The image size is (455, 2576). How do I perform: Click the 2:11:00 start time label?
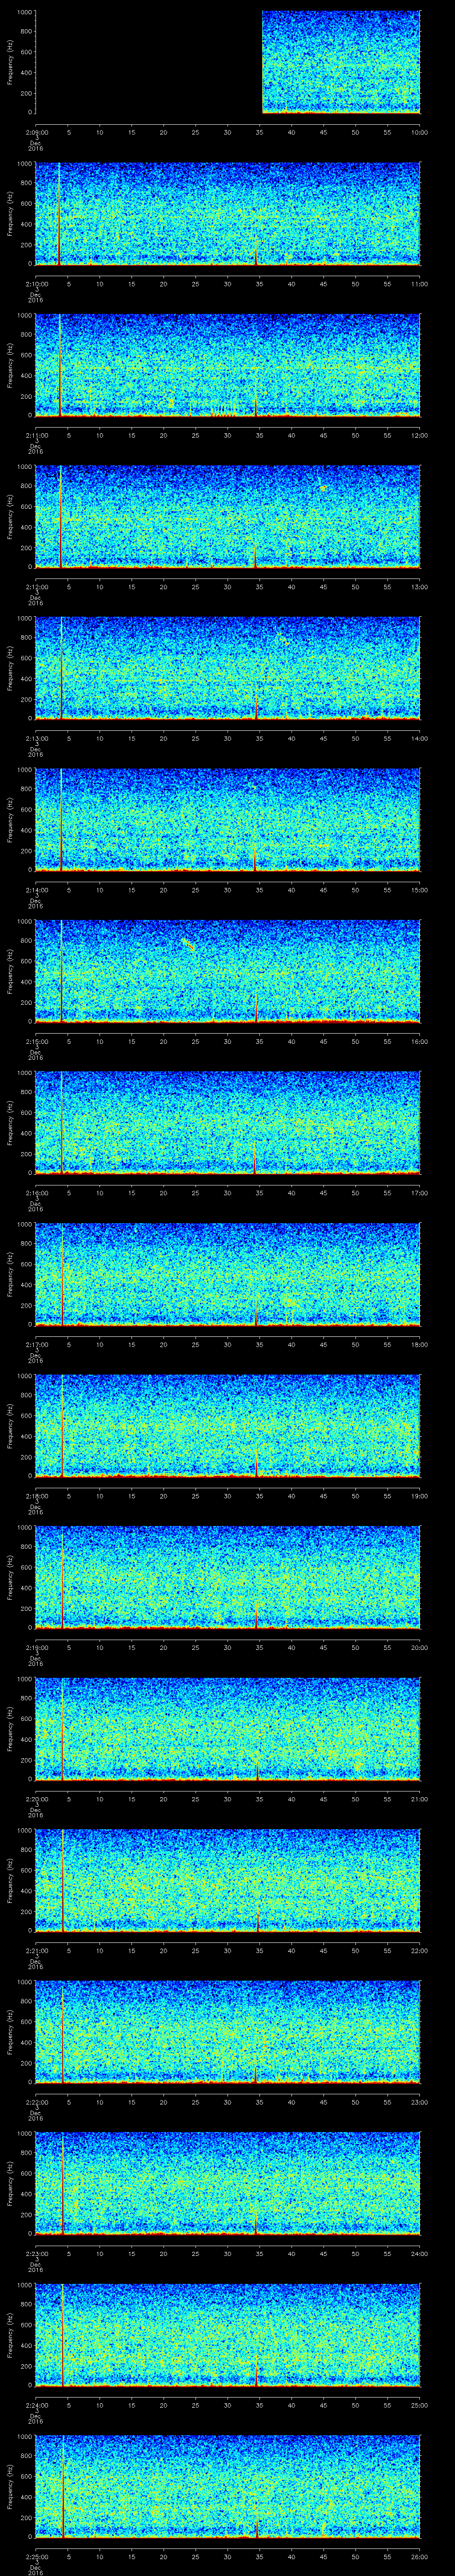(36, 435)
